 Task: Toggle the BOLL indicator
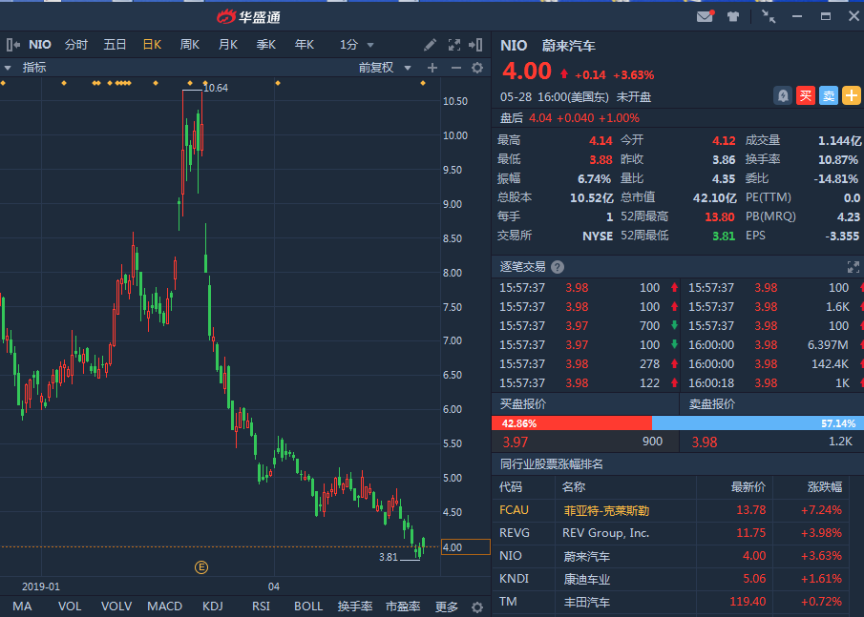point(307,607)
